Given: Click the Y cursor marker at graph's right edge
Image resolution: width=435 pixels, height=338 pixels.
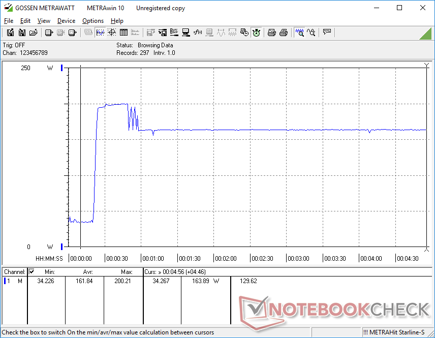Looking at the screenshot, I should pyautogui.click(x=427, y=66).
